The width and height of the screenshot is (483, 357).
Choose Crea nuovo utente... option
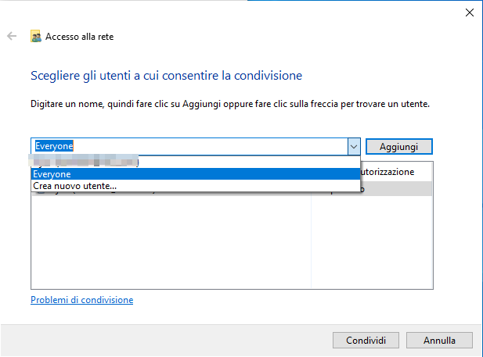(74, 186)
